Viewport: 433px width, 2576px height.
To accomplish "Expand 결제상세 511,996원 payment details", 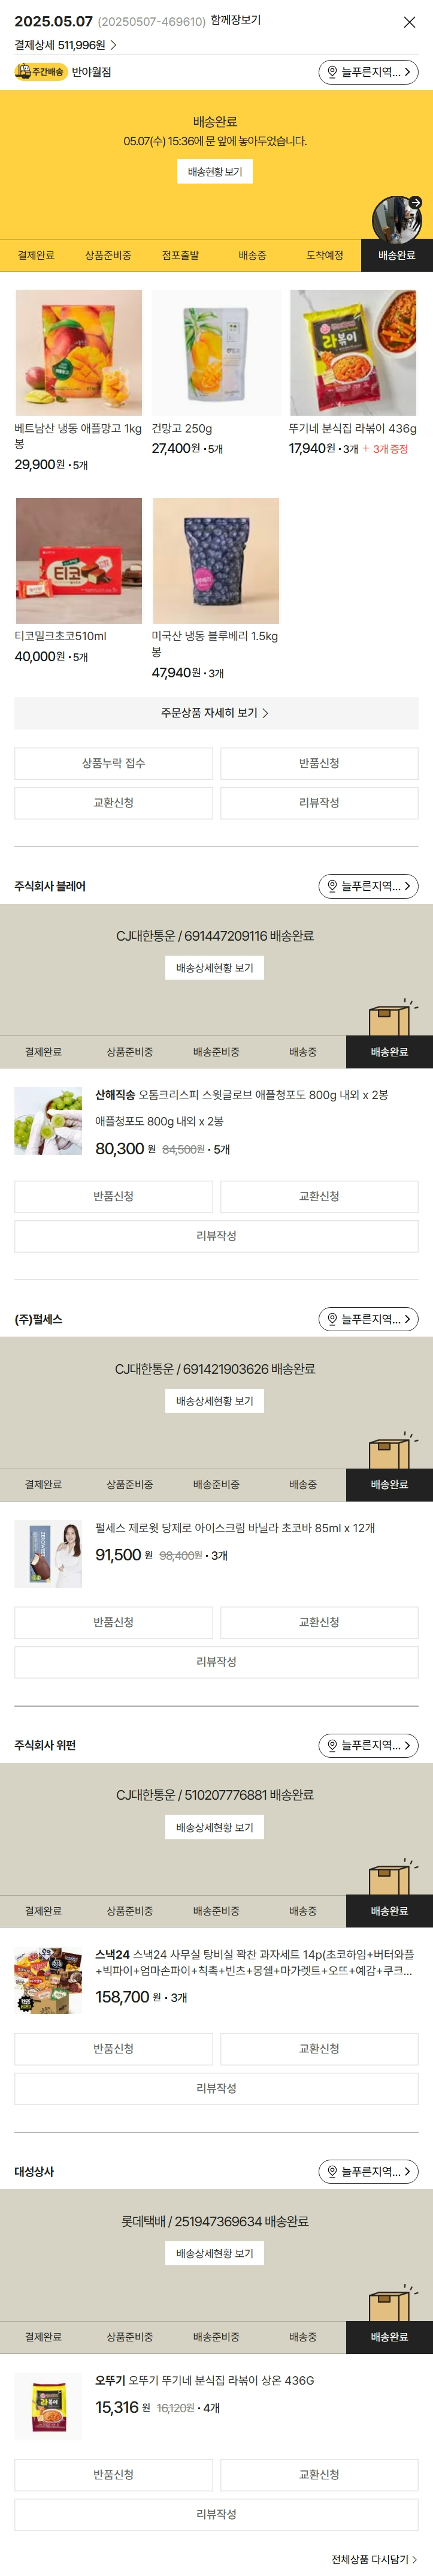I will click(66, 45).
